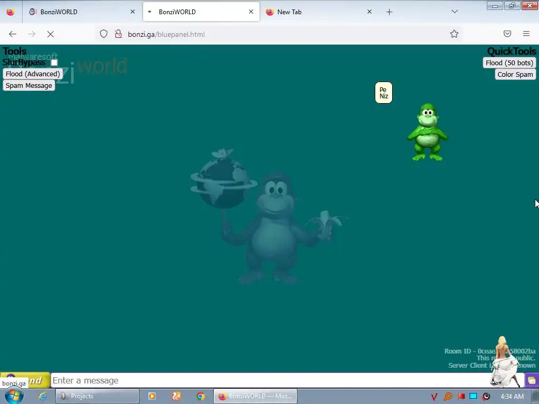Open the Projects taskbar window
The image size is (539, 404).
[97, 396]
